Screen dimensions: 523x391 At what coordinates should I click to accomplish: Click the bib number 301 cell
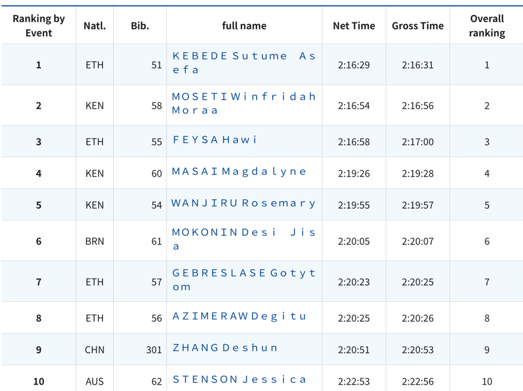pyautogui.click(x=154, y=350)
